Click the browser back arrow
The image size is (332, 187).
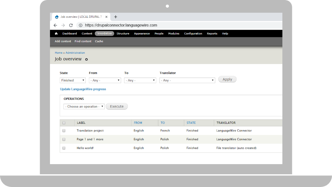coord(55,25)
